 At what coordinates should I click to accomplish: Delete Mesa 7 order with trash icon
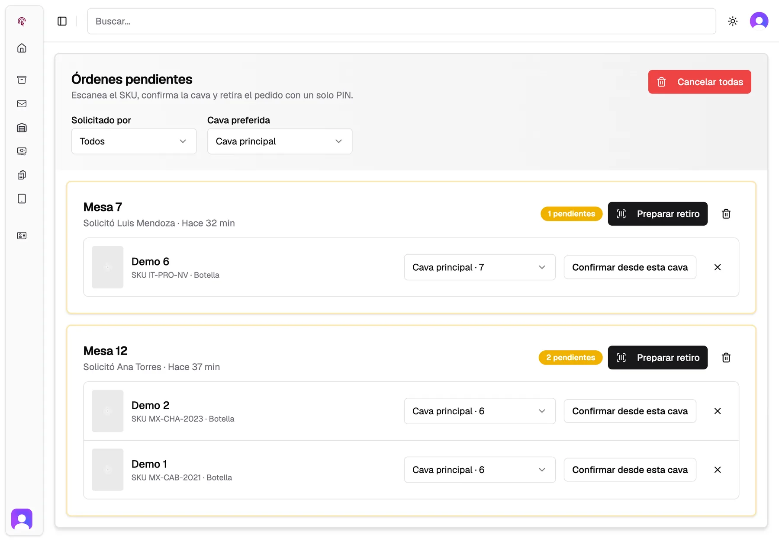726,214
